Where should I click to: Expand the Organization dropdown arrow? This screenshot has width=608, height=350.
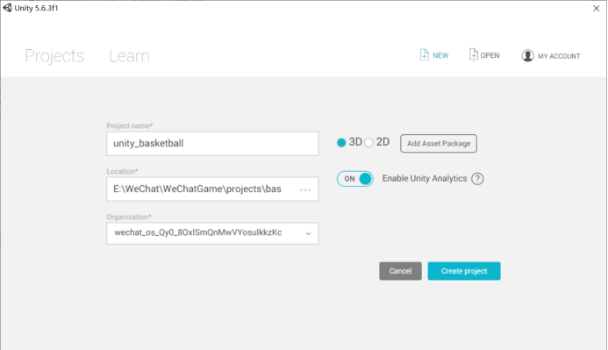tap(308, 233)
